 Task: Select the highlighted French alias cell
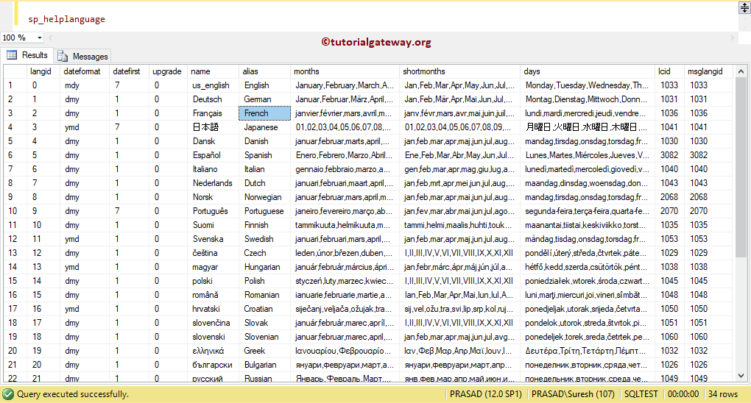[x=264, y=113]
